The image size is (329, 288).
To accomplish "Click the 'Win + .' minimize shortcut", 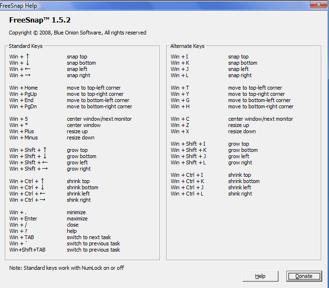I will click(x=18, y=212).
